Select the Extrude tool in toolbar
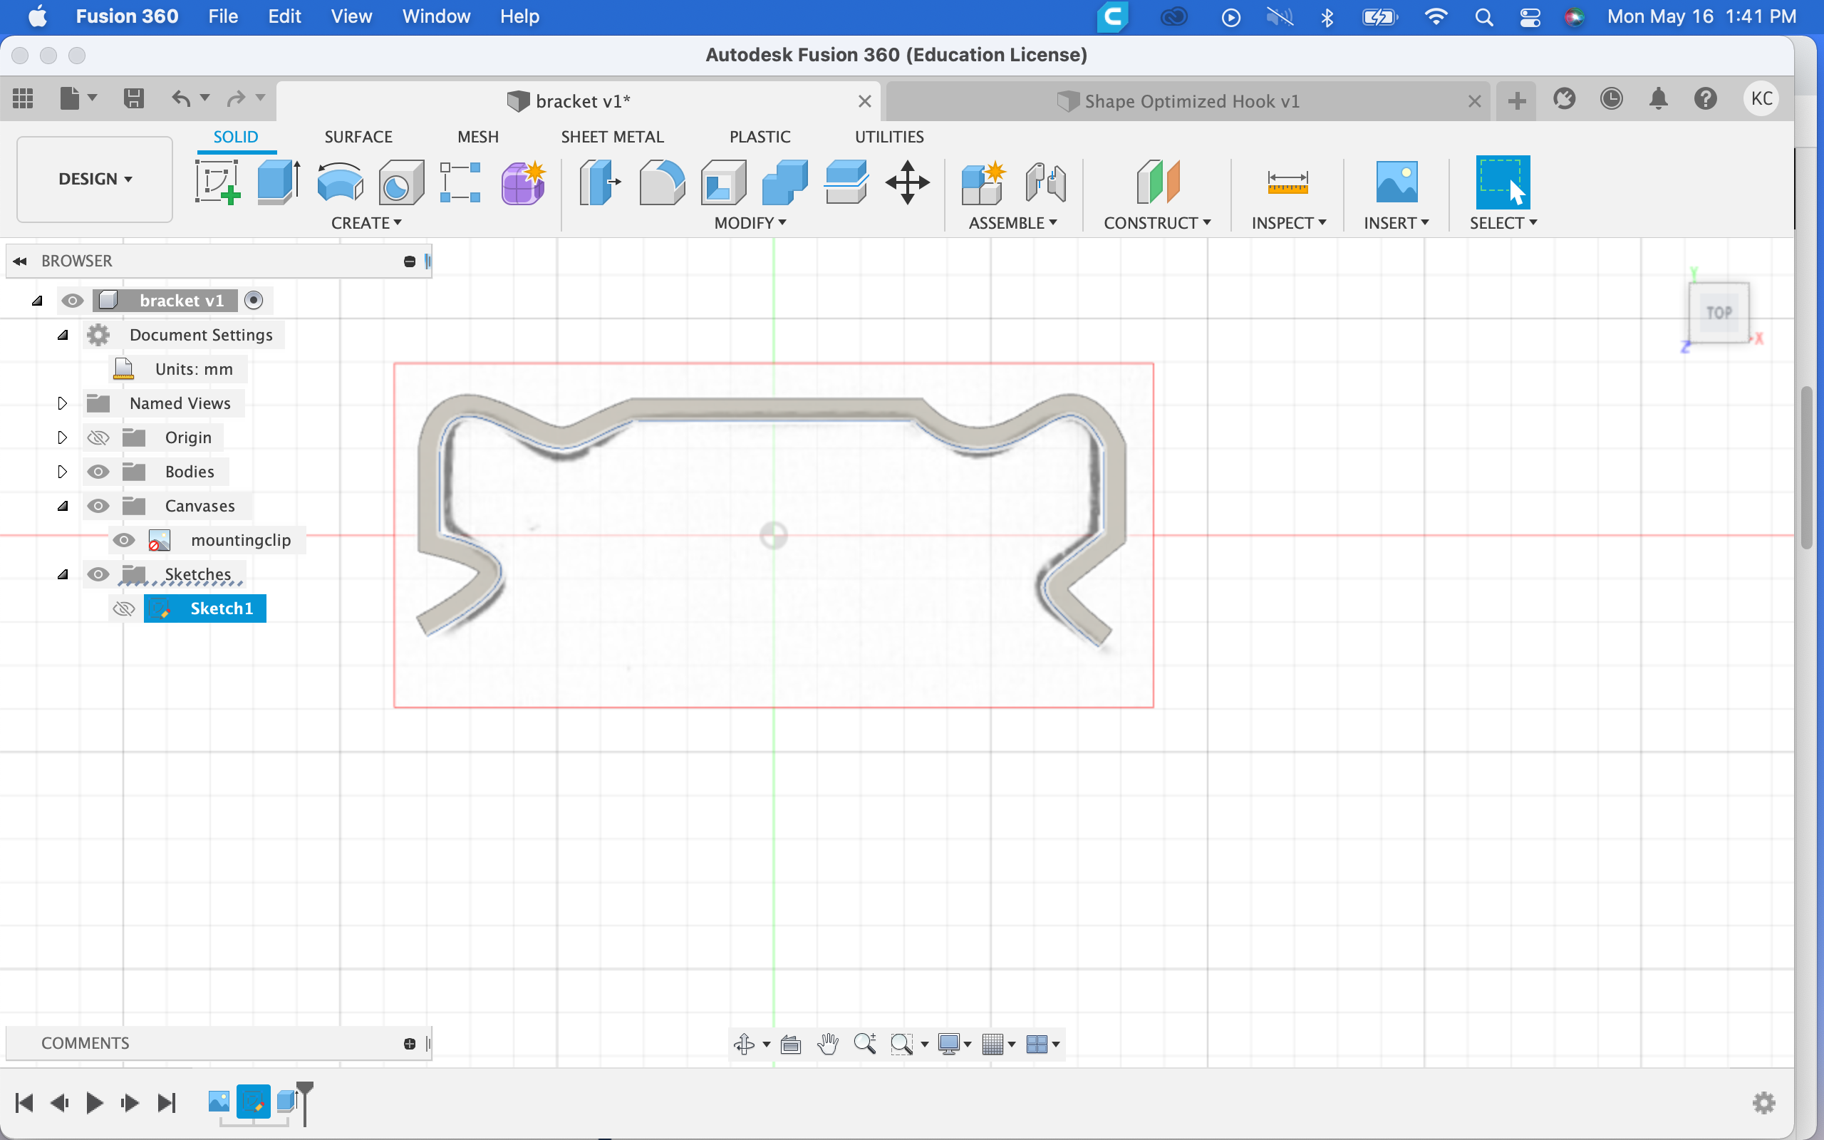The image size is (1824, 1140). [277, 182]
